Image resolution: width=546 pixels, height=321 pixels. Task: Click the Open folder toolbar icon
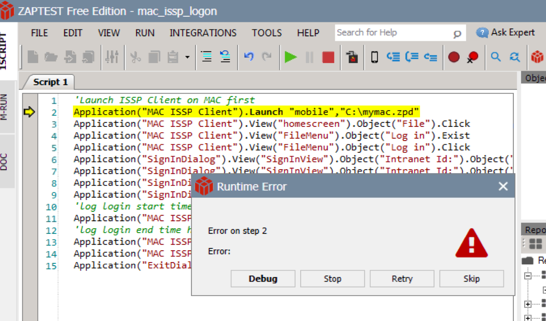(51, 57)
